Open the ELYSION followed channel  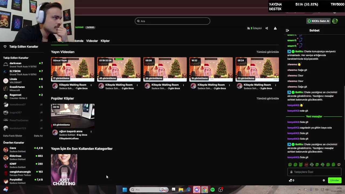23,73
